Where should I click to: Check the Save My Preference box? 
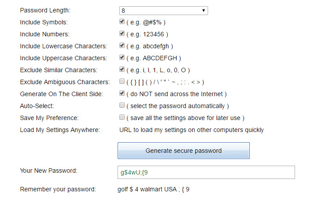point(122,117)
